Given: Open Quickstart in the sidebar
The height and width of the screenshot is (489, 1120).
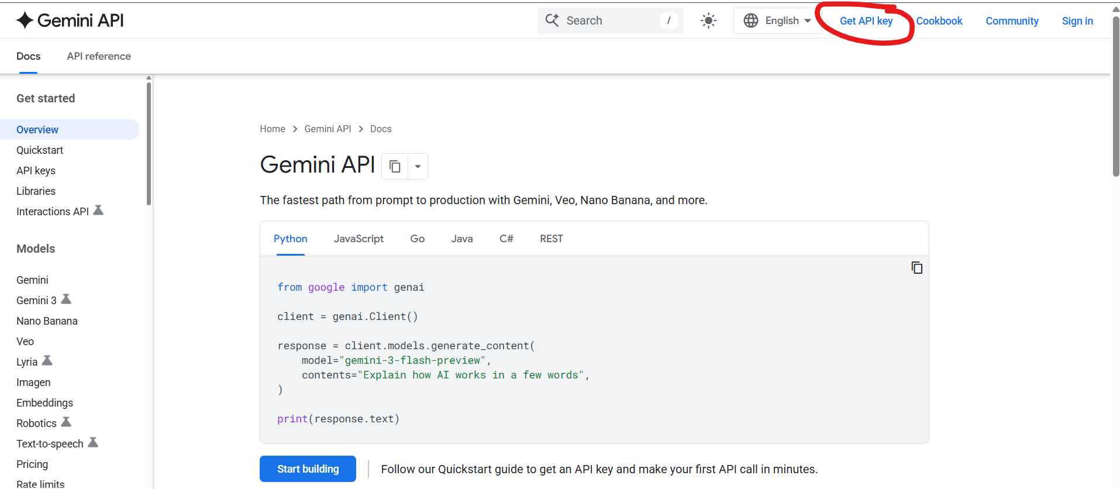Looking at the screenshot, I should click(40, 150).
